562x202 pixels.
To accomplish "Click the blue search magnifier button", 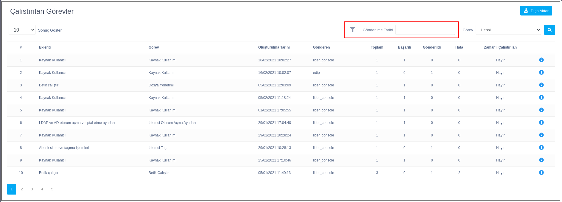I will click(x=549, y=30).
